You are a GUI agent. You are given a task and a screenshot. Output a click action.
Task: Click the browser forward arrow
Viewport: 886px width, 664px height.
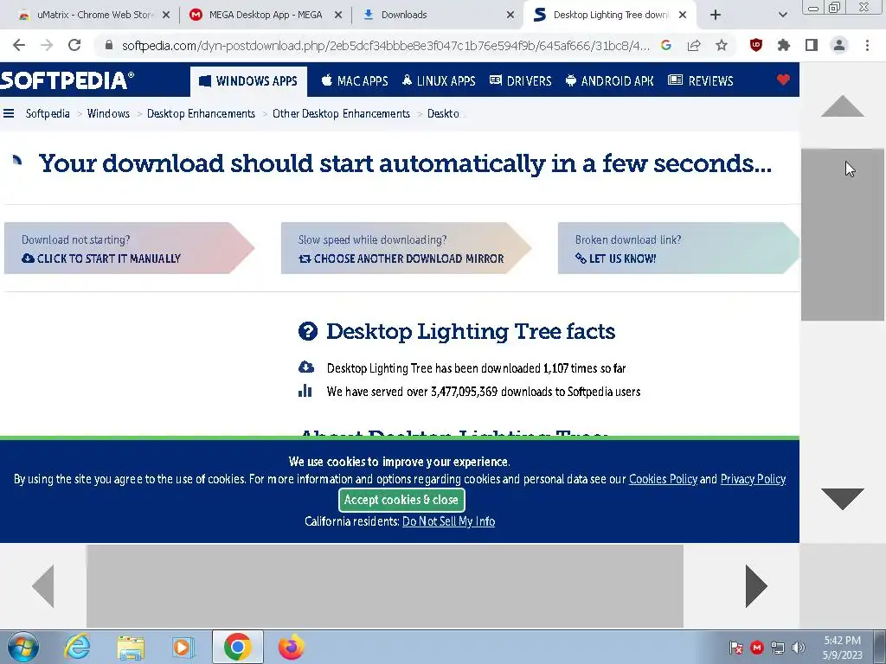coord(47,45)
